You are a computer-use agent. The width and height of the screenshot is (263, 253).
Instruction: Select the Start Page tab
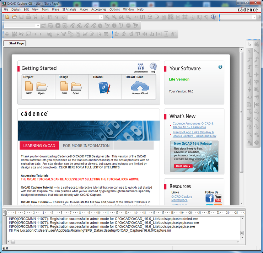(x=15, y=43)
